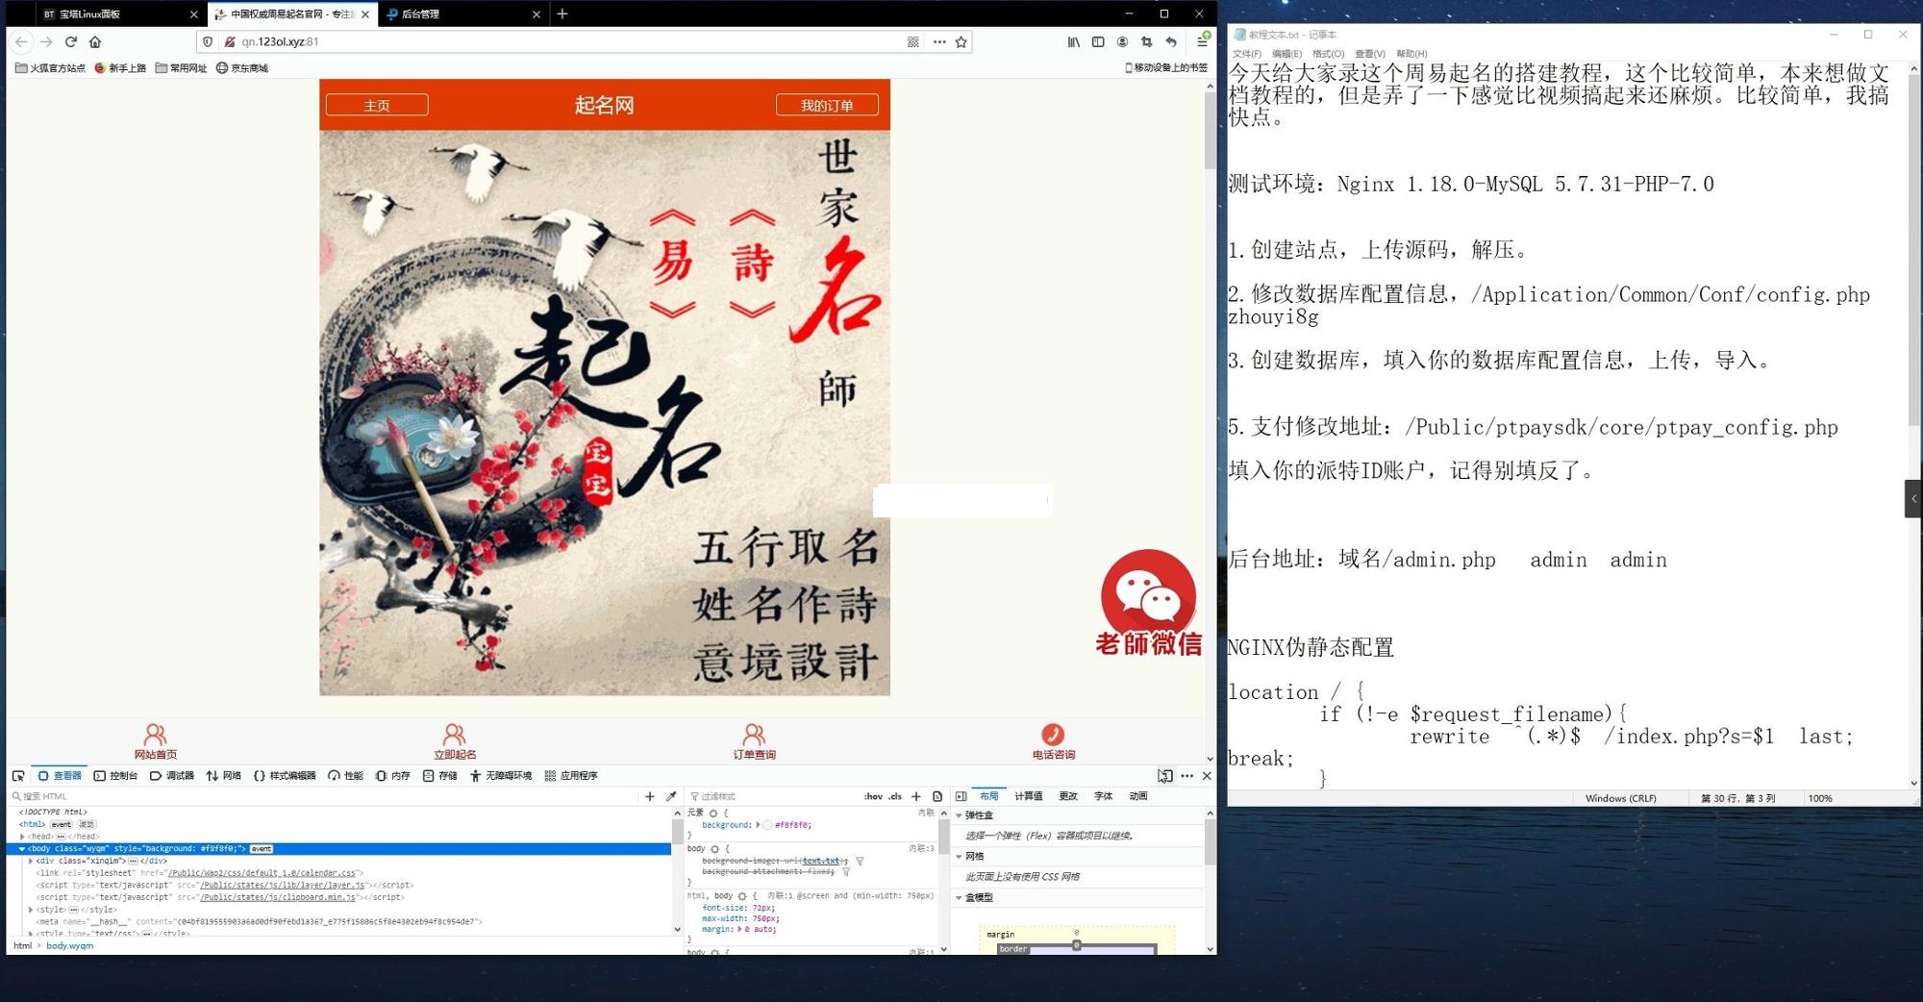Image resolution: width=1923 pixels, height=1002 pixels.
Task: Toggle the background-image declaration filter icon
Action: 860,861
